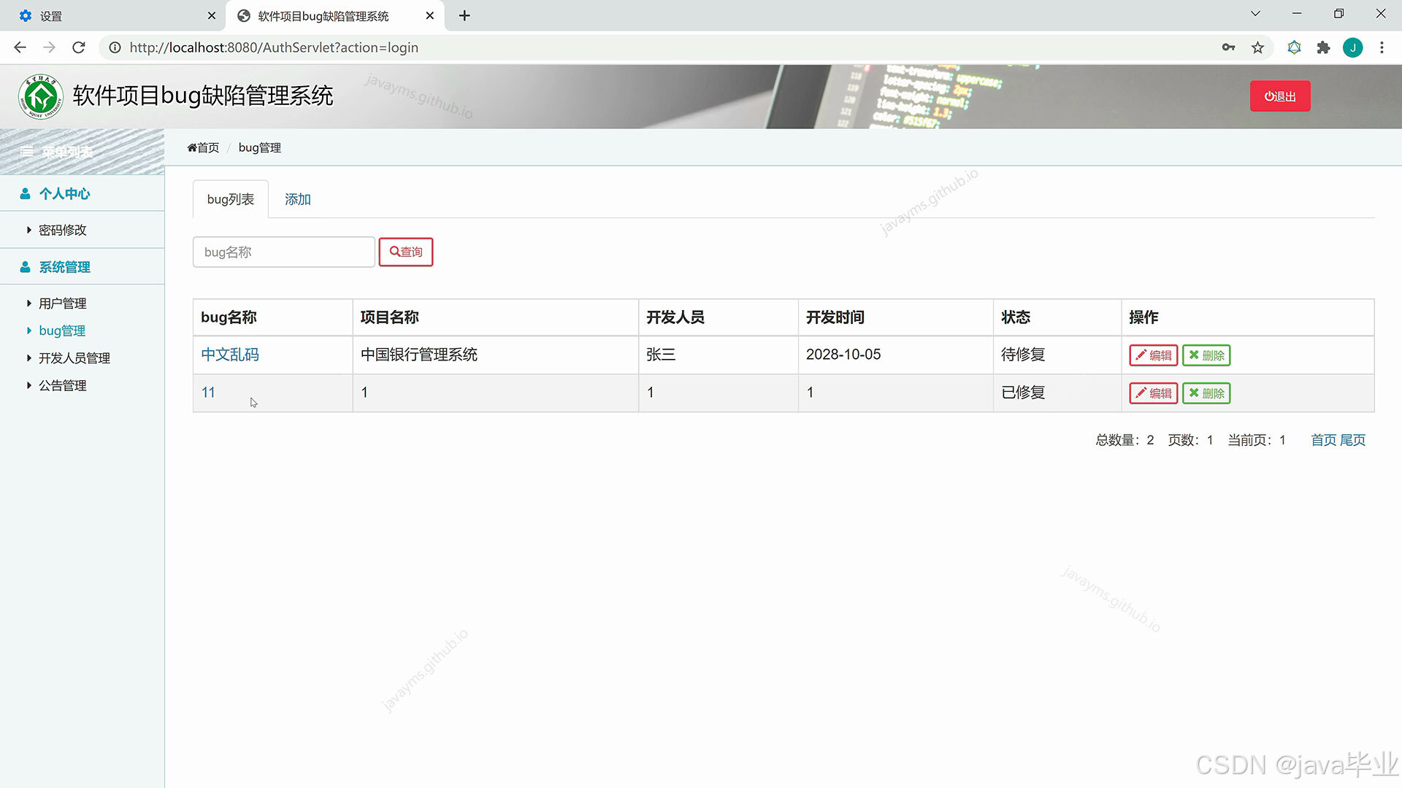1402x788 pixels.
Task: Open 开发人员管理 in sidebar
Action: click(x=74, y=358)
